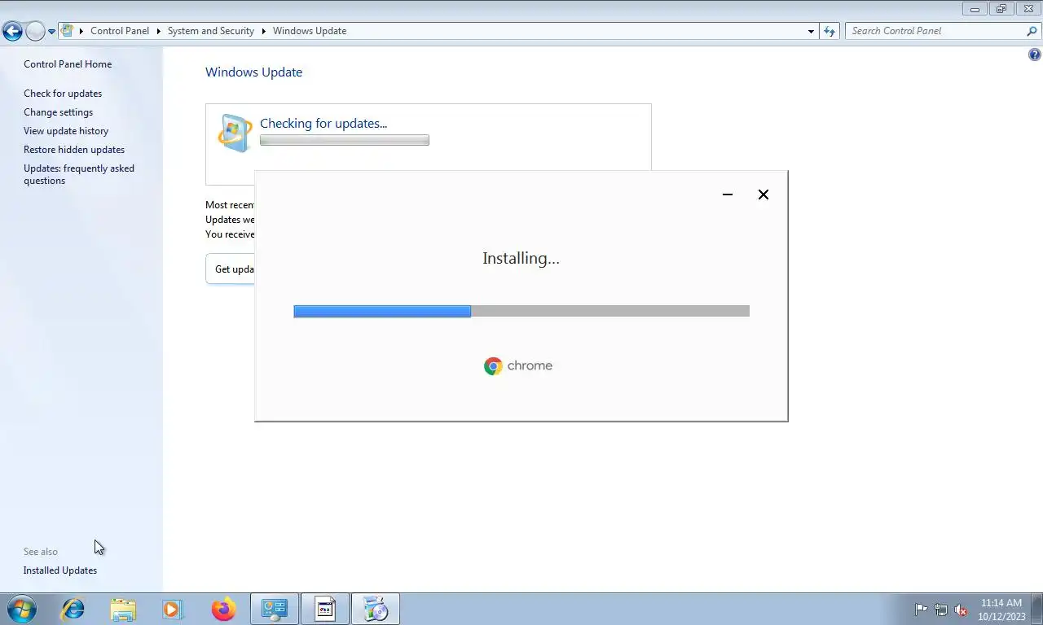The image size is (1043, 625).
Task: Open Change settings link
Action: pos(58,112)
